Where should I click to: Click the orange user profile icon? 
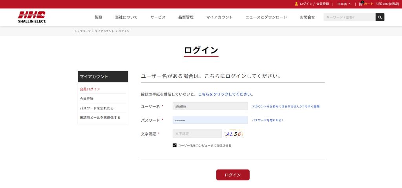point(296,4)
